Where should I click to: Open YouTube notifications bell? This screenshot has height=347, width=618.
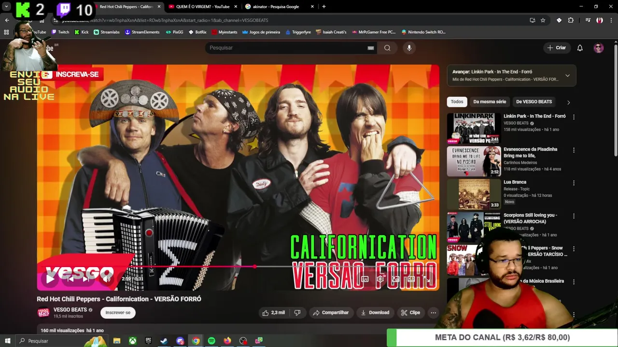click(x=580, y=48)
